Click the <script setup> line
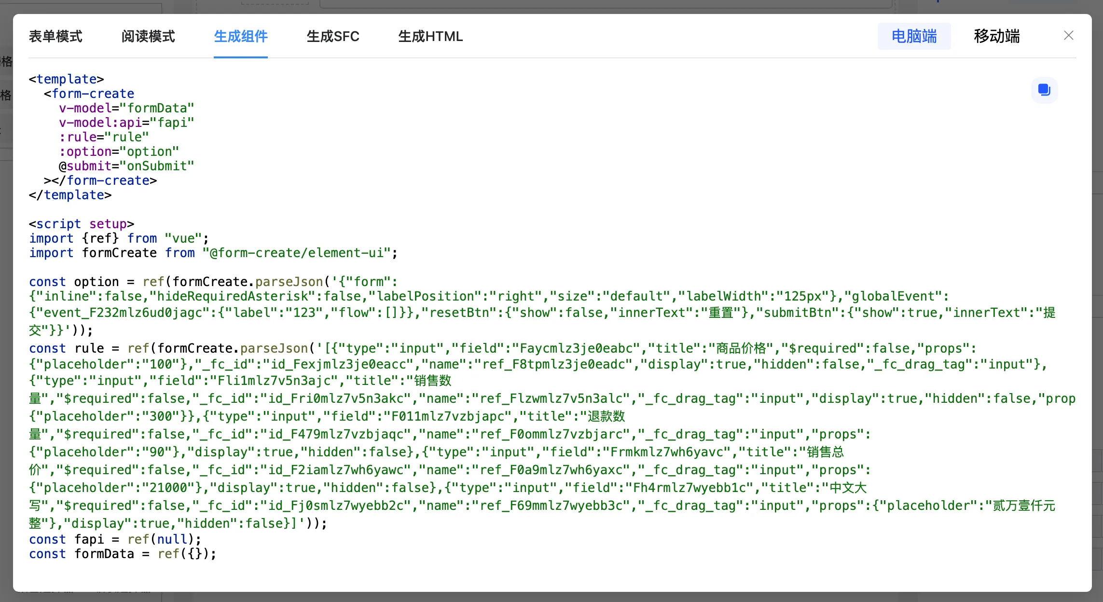Image resolution: width=1103 pixels, height=602 pixels. click(x=81, y=224)
